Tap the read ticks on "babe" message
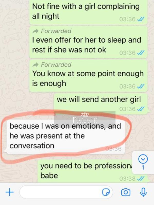The width and height of the screenshot is (154, 205). pyautogui.click(x=140, y=178)
